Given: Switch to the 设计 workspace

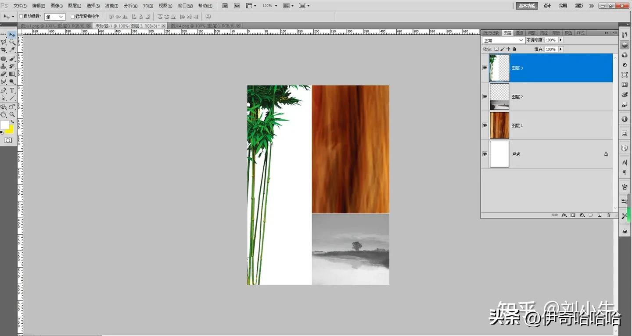Looking at the screenshot, I should 547,6.
